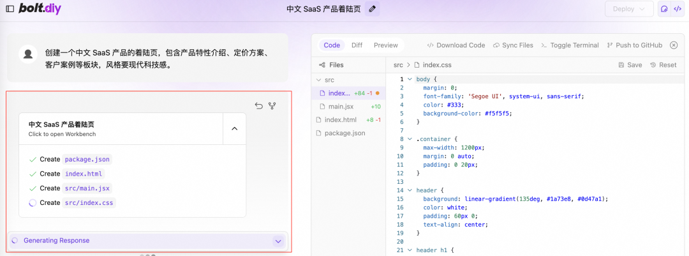Reset index.css changes
Screen dimensions: 689x256
[x=663, y=65]
